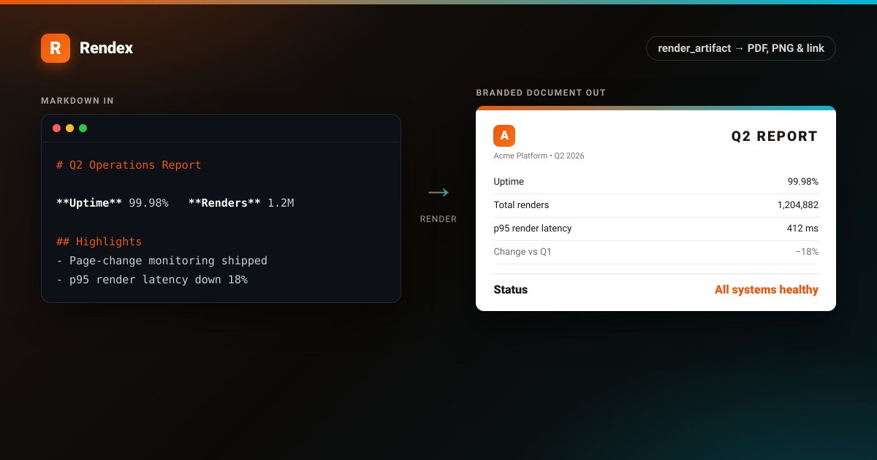Click the red window dot in the markdown editor

tap(56, 128)
